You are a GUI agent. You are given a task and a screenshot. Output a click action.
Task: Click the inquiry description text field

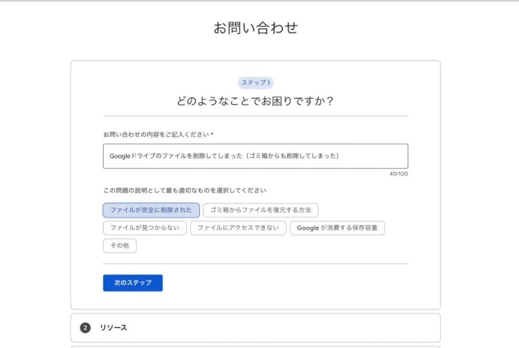coord(255,156)
